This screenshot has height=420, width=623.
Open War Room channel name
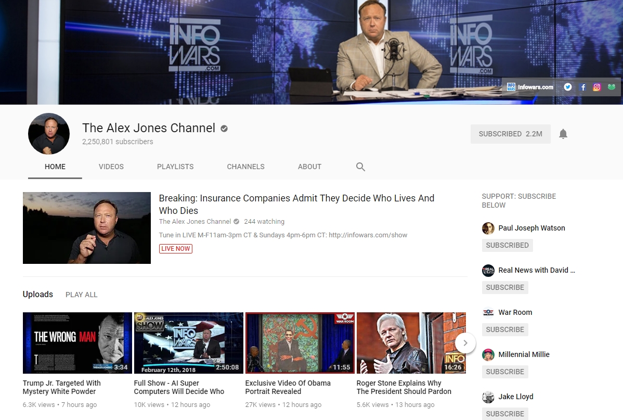point(515,312)
